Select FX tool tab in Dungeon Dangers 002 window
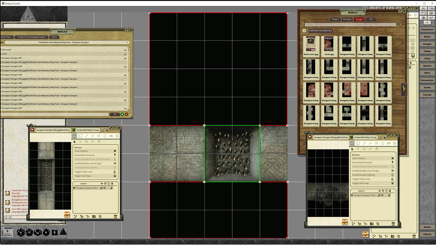Image resolution: width=436 pixels, height=245 pixels. (x=93, y=136)
